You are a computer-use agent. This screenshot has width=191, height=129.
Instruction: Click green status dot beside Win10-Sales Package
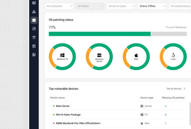54,115
